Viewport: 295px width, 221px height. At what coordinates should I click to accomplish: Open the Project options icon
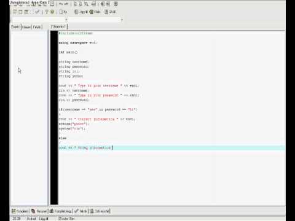116,4
